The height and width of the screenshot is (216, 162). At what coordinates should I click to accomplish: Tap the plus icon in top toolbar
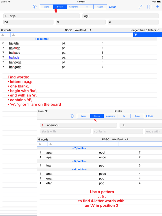[157, 7]
